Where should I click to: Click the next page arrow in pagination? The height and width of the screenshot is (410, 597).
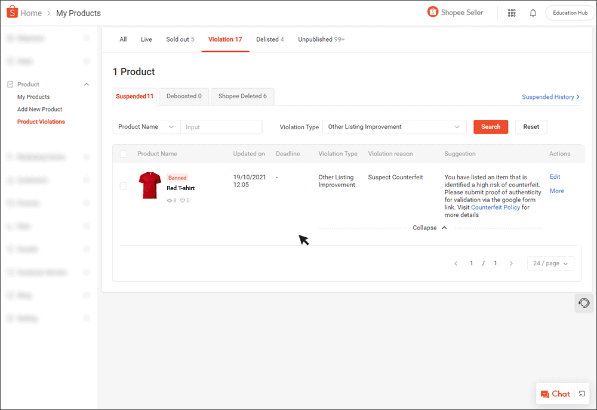click(511, 263)
